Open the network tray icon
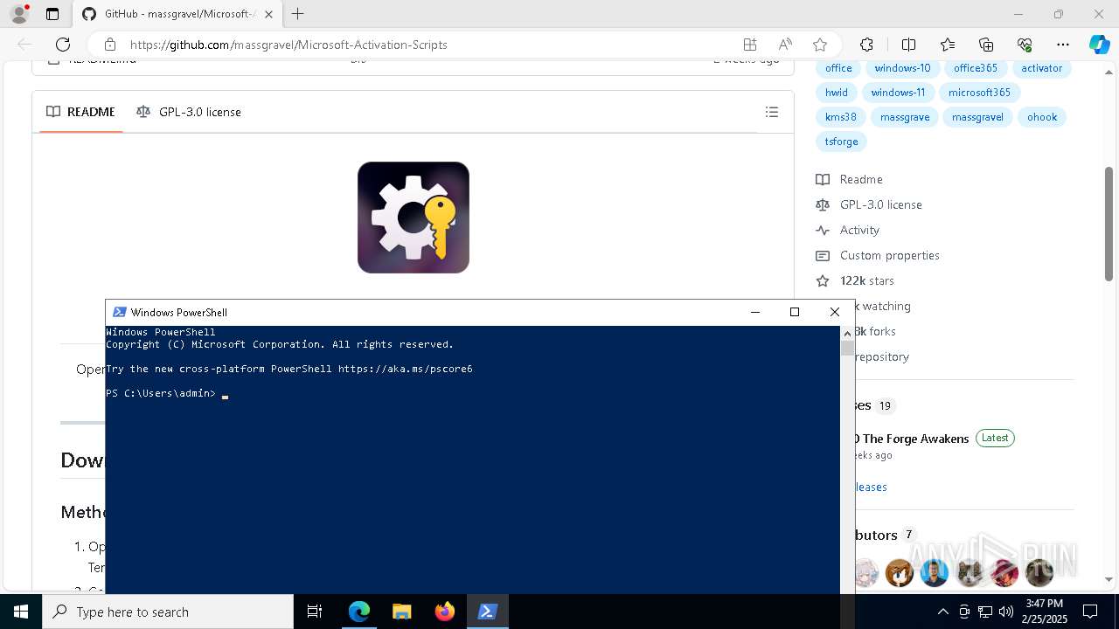Screen dimensions: 1119x629 coord(984,612)
